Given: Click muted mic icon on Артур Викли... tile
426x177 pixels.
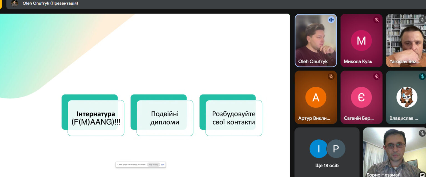Looking at the screenshot, I should [x=331, y=76].
